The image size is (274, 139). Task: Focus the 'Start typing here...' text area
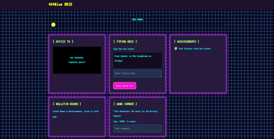138,73
